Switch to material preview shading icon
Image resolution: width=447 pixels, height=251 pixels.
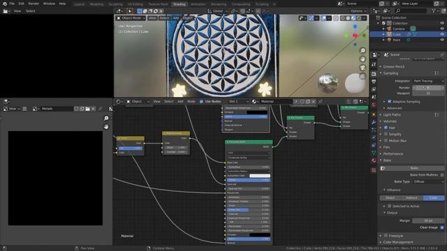(353, 18)
